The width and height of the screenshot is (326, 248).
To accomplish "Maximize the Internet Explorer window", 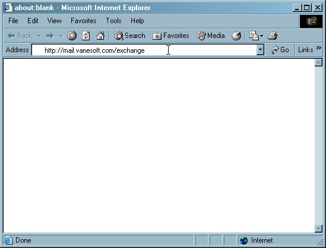I will pyautogui.click(x=306, y=8).
